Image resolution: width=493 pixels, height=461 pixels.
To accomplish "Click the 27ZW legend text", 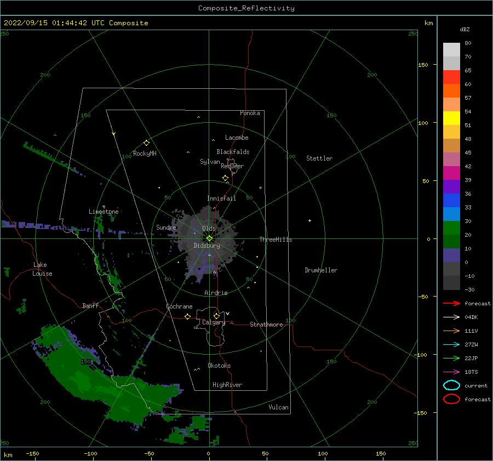I will (471, 345).
